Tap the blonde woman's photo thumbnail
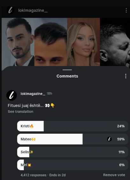Image resolution: width=130 pixels, height=180 pixels. click(84, 42)
